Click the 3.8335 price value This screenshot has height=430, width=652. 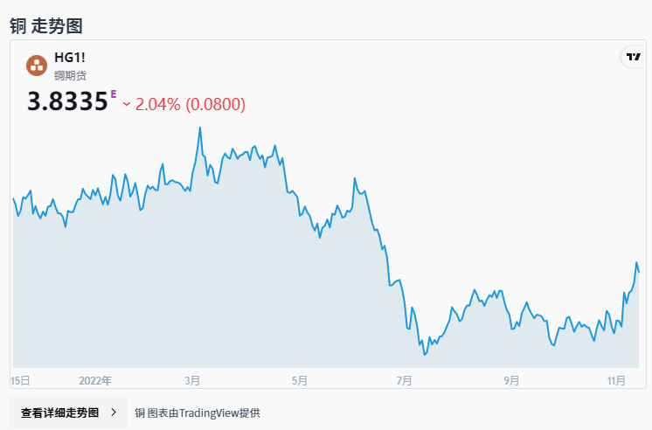click(67, 103)
